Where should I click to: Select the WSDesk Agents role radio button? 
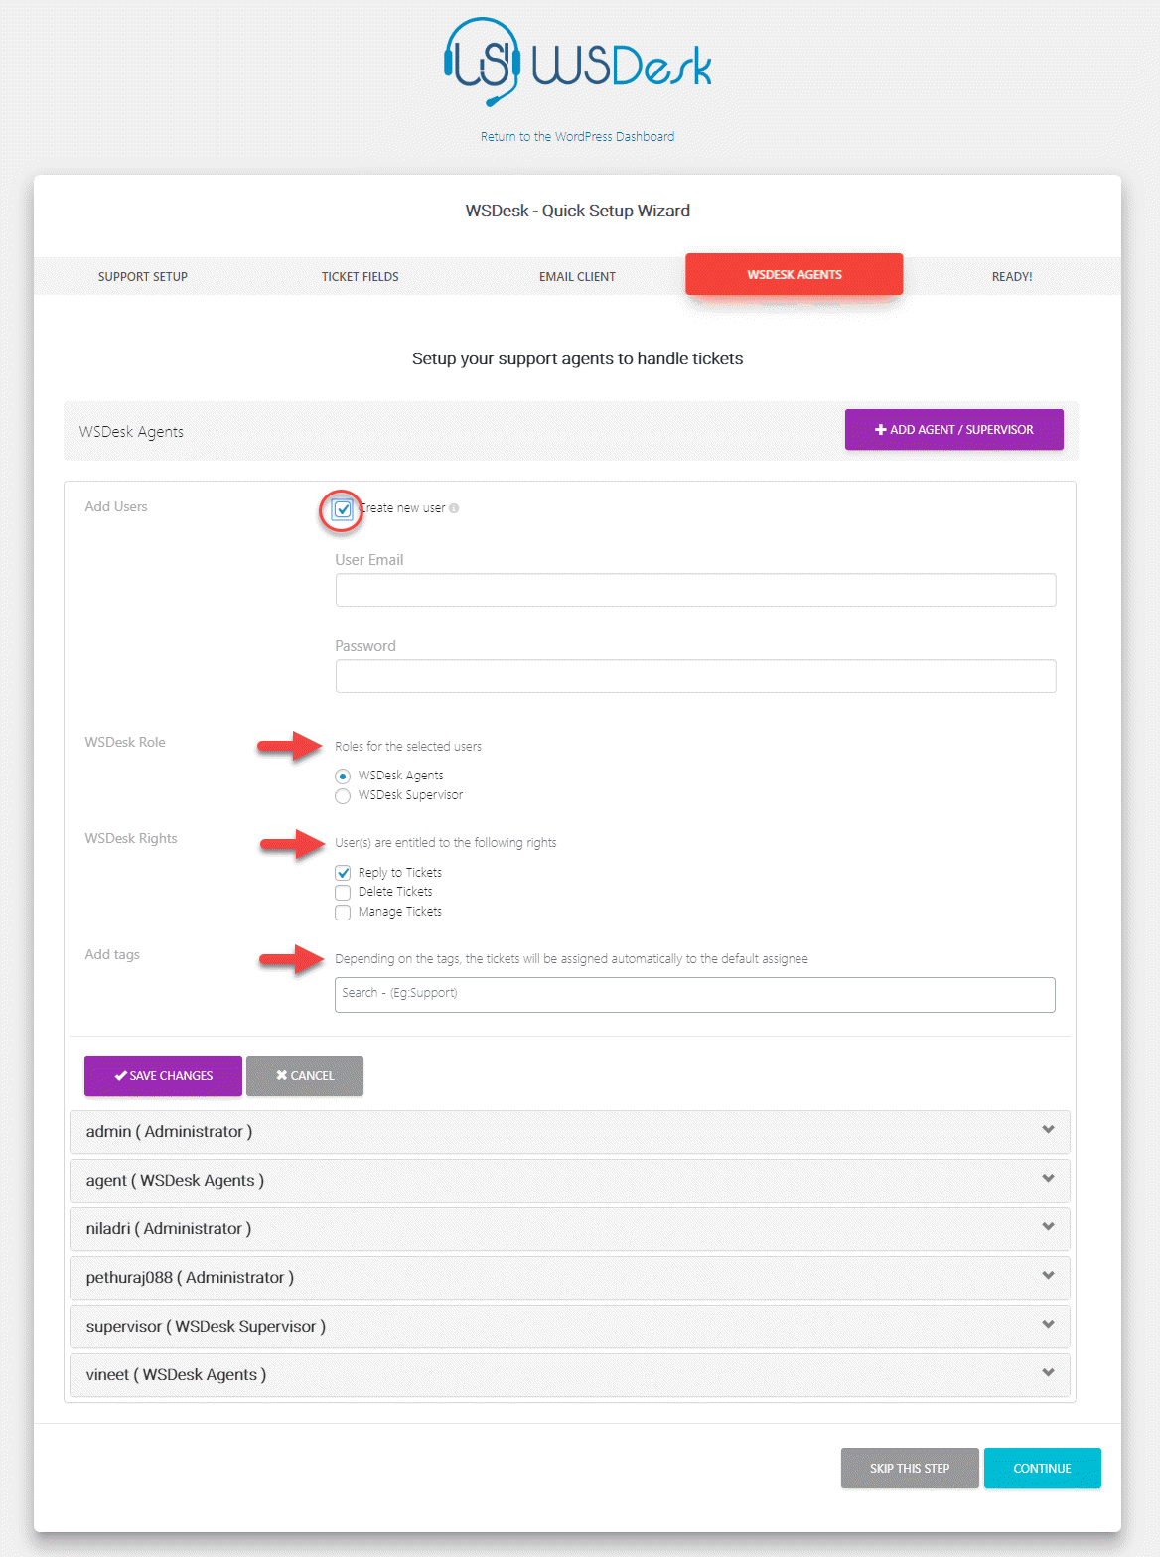[x=343, y=777]
